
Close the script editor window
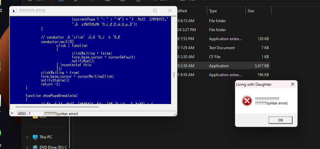[x=169, y=11]
